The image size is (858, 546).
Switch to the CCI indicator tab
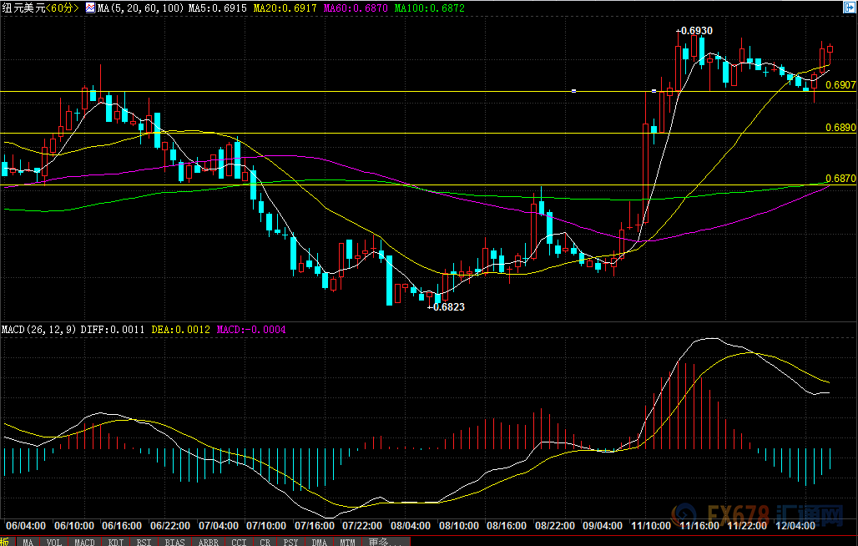click(x=240, y=542)
